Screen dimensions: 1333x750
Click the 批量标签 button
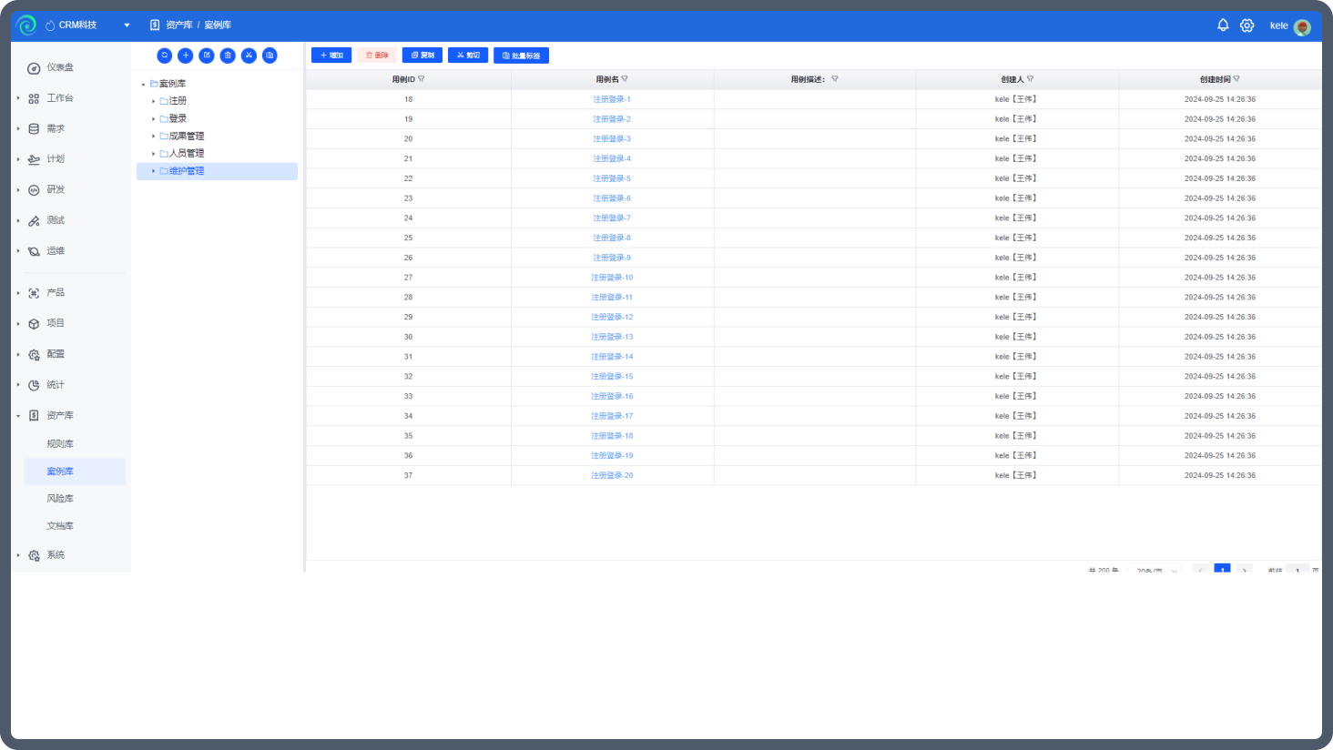tap(521, 56)
